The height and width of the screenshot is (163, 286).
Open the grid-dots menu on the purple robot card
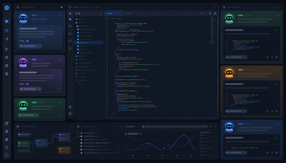[x=61, y=59]
